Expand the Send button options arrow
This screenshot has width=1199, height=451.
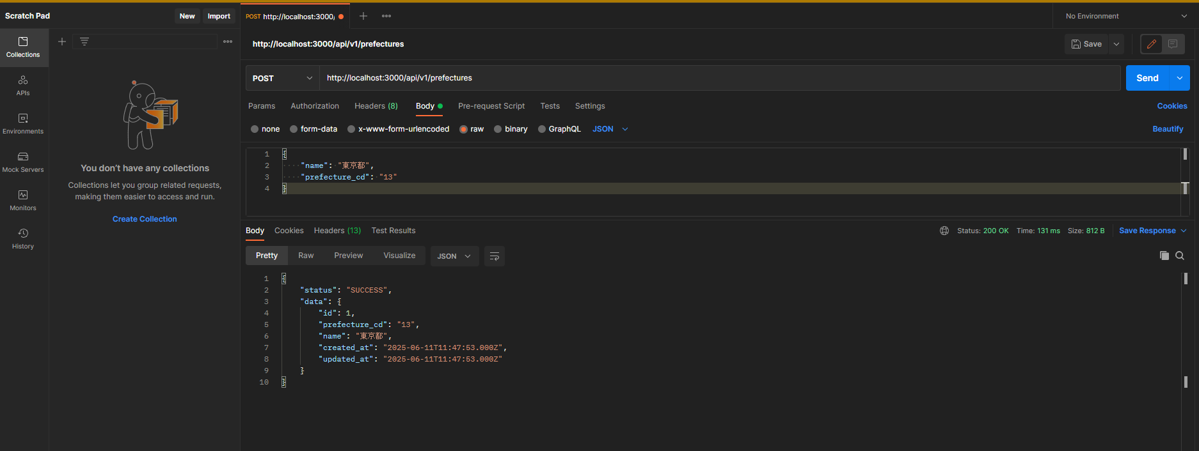tap(1179, 78)
